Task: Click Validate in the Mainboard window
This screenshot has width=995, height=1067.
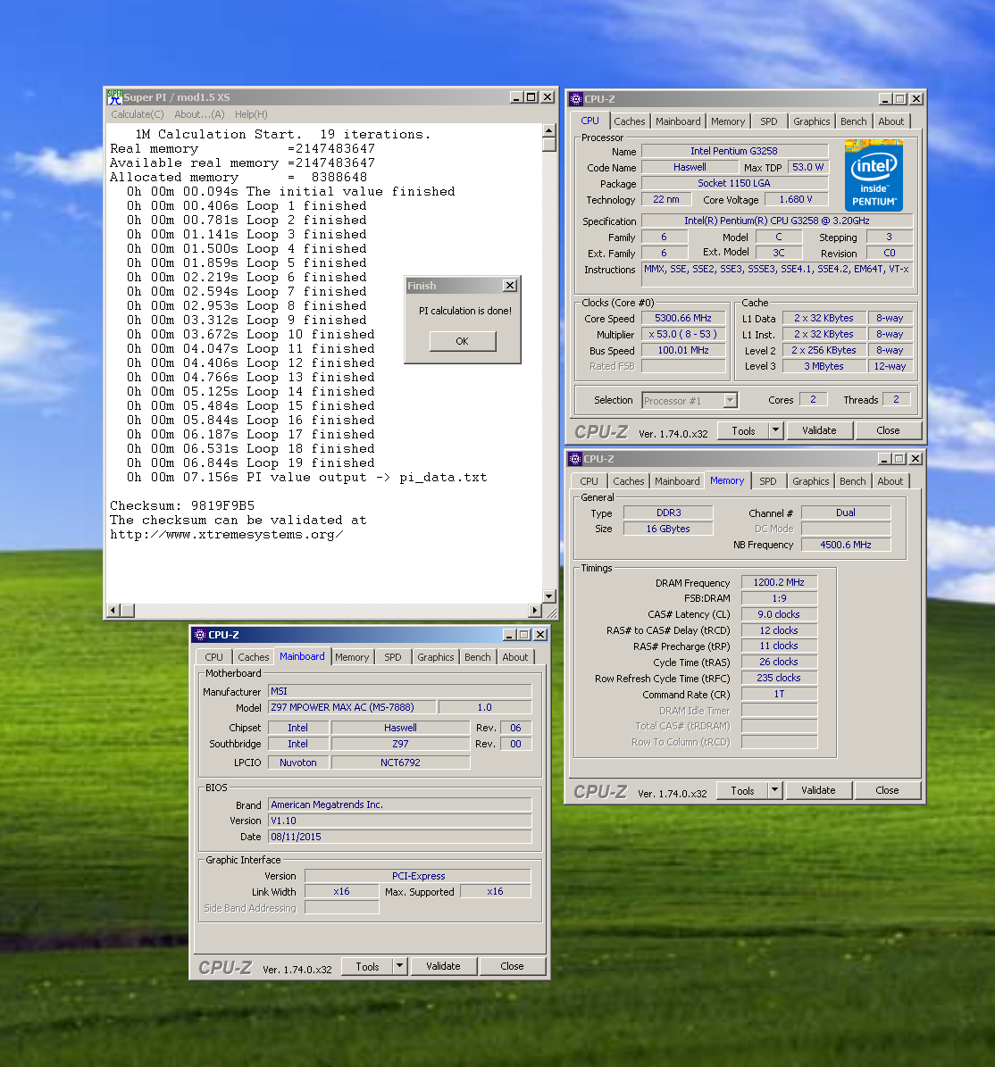Action: click(x=443, y=966)
